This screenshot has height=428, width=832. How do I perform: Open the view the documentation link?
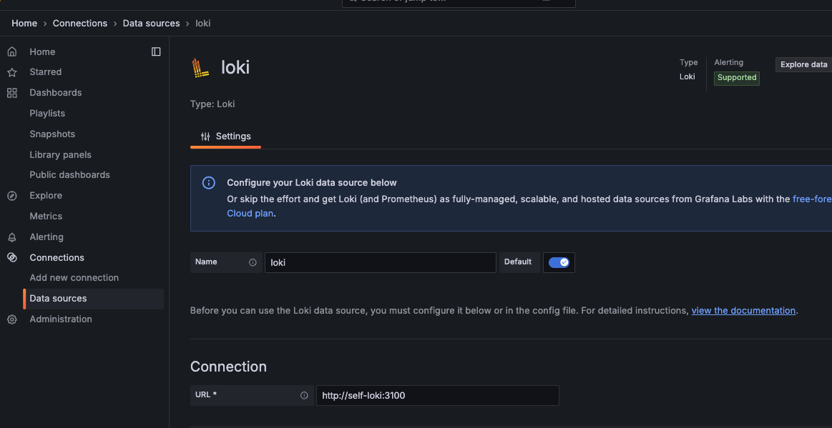[x=743, y=310]
